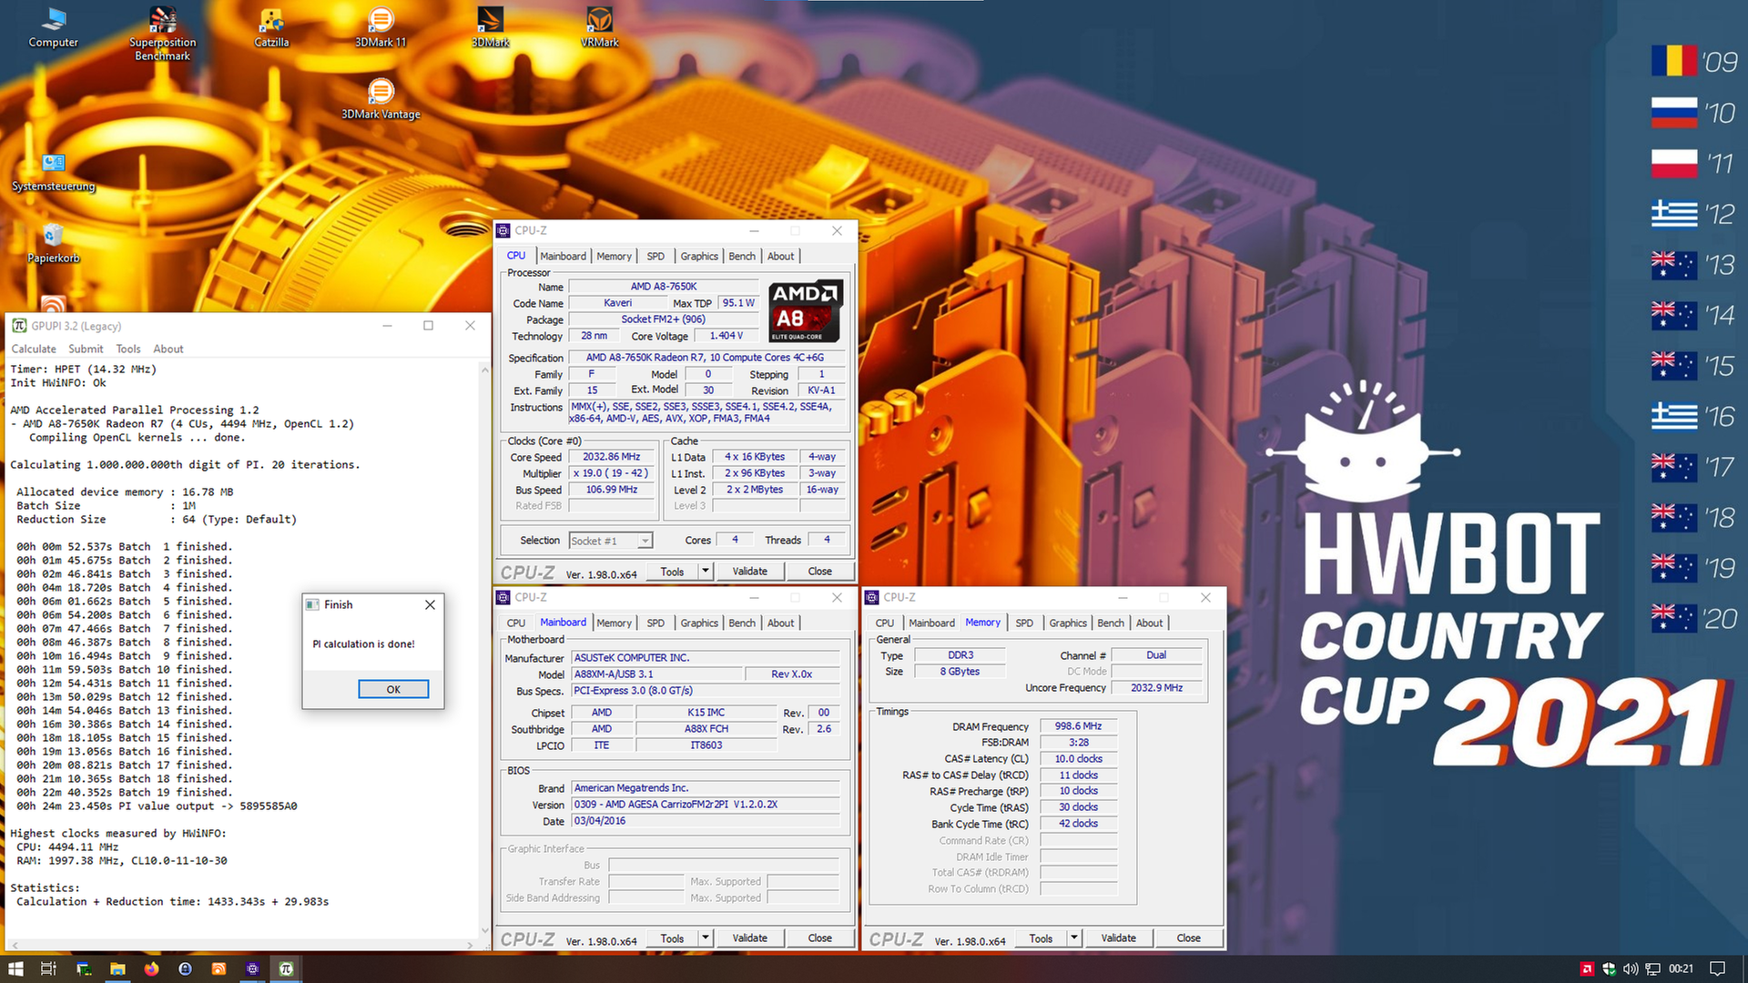
Task: Close the Finish dialog
Action: (x=430, y=604)
